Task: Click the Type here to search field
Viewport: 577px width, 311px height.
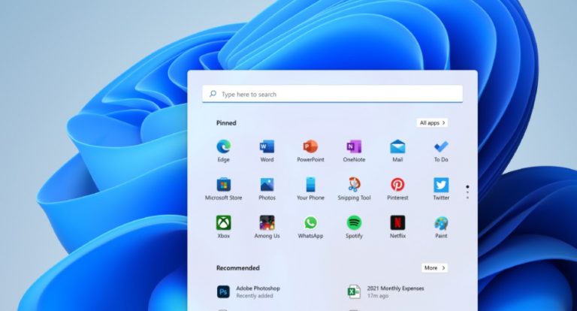Action: (x=332, y=94)
